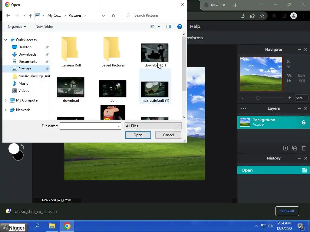
Task: Expand My Computer tree node
Action: coord(5,100)
